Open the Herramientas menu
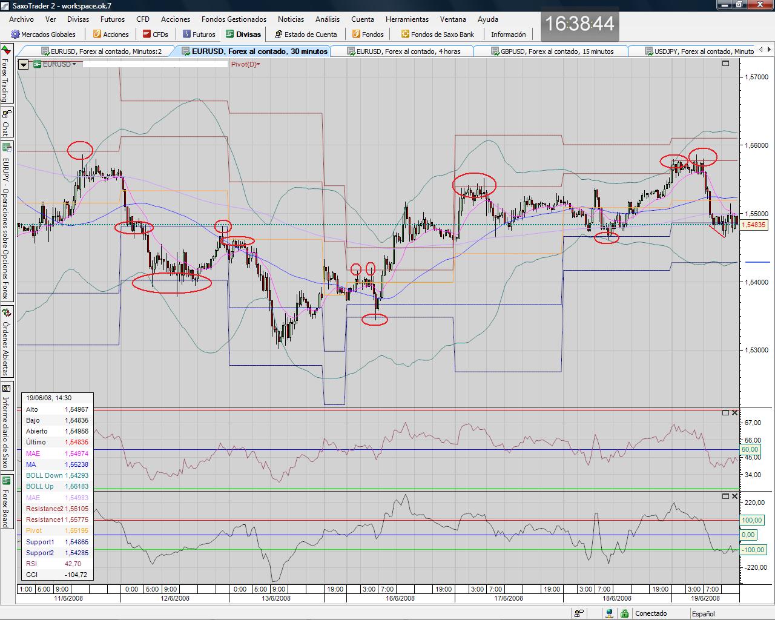This screenshot has height=620, width=775. (407, 19)
